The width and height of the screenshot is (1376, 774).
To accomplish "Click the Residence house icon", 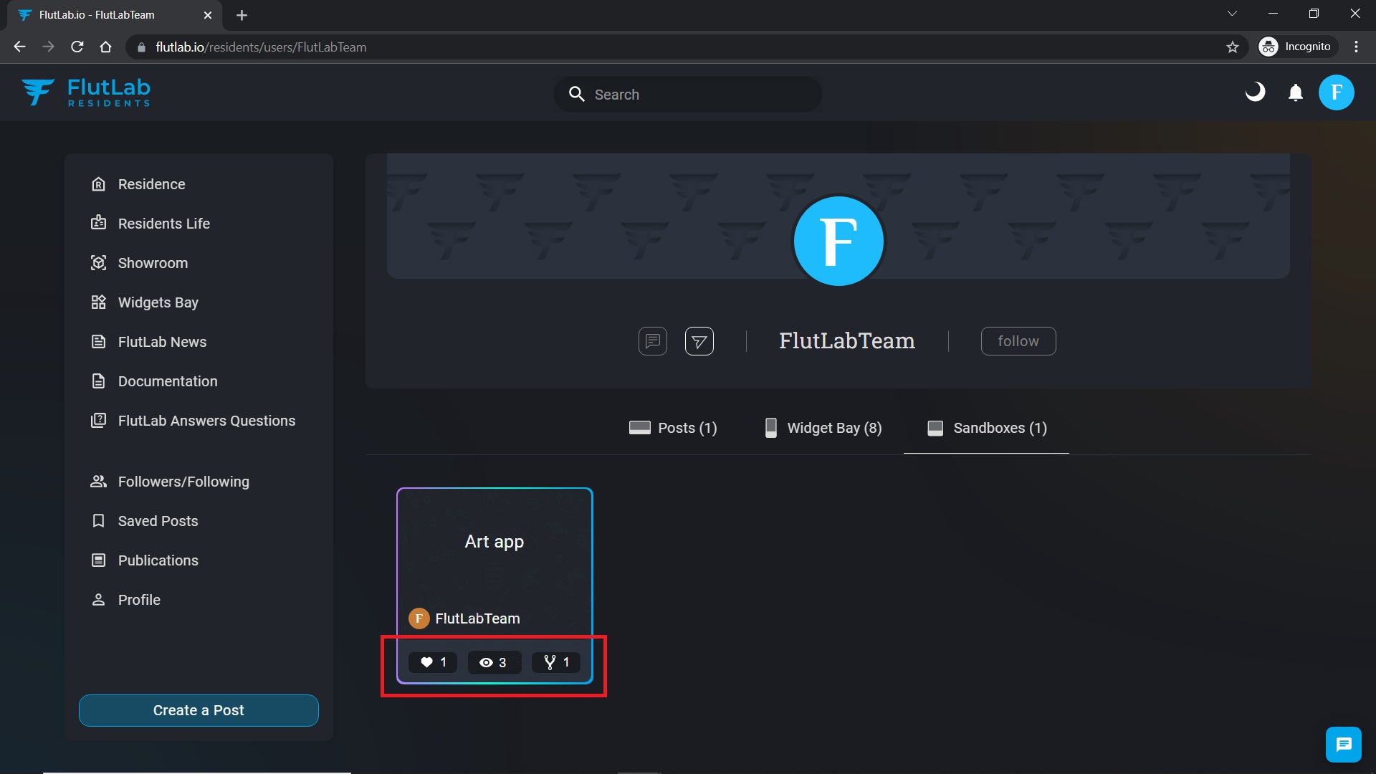I will point(99,184).
